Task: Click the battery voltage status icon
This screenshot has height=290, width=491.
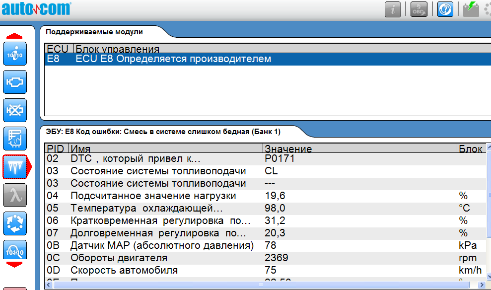Action: [471, 9]
